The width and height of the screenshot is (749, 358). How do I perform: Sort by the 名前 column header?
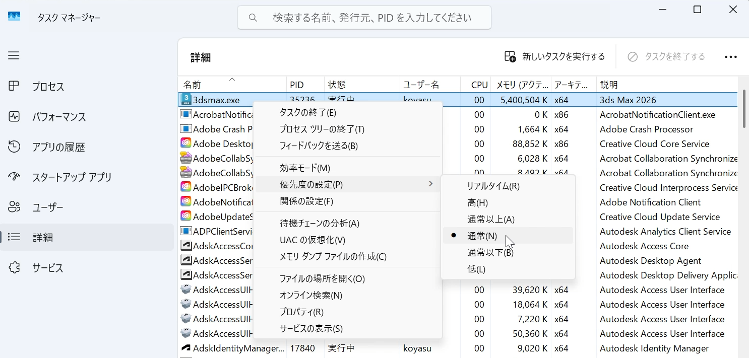click(232, 85)
